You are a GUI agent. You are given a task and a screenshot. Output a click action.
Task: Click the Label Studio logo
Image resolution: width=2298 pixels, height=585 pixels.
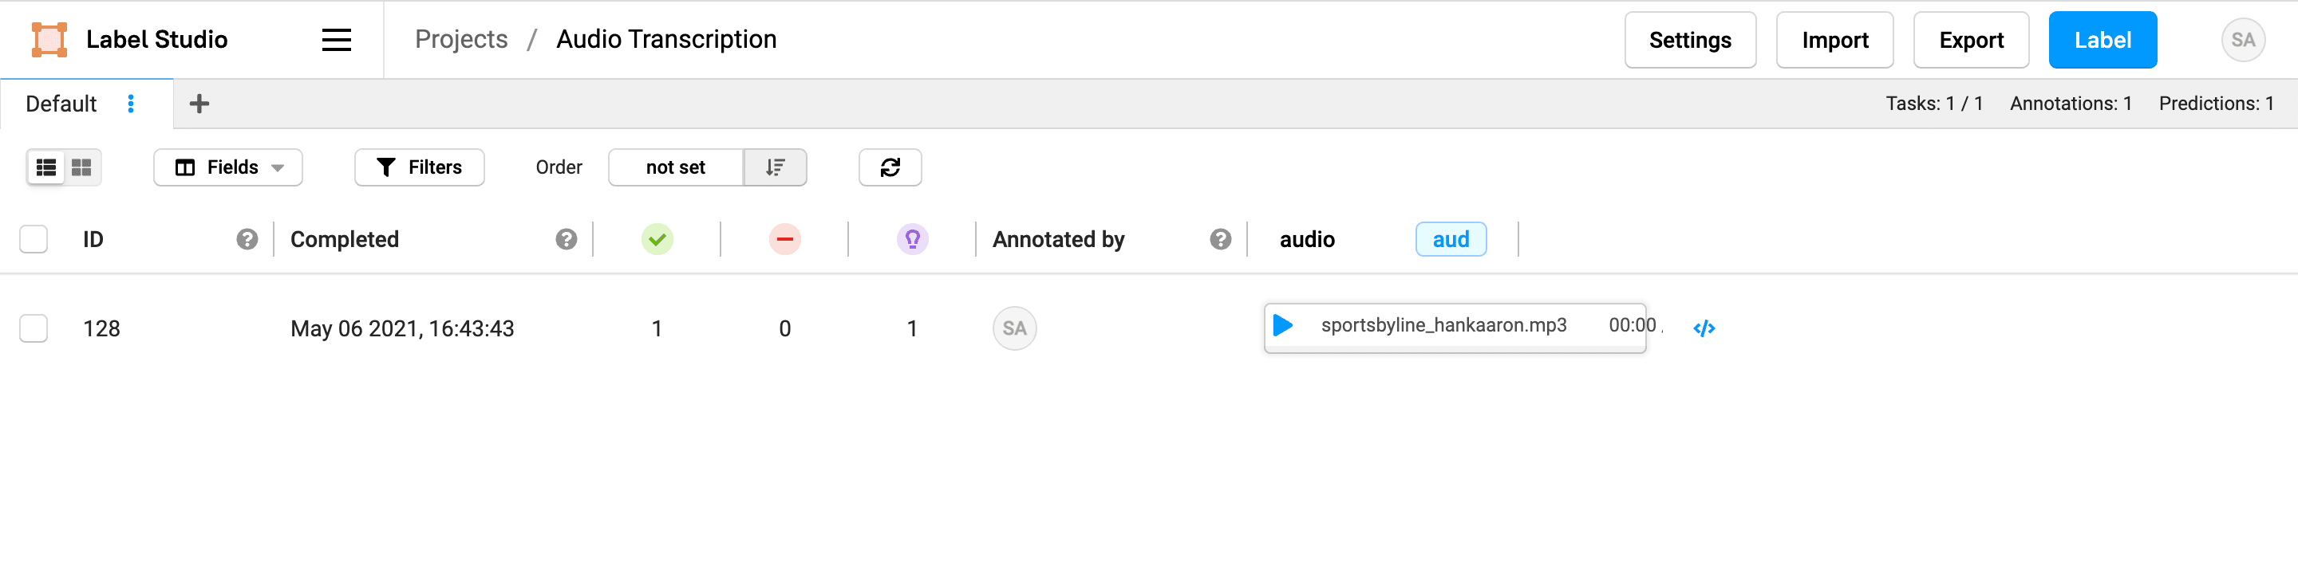(x=48, y=39)
